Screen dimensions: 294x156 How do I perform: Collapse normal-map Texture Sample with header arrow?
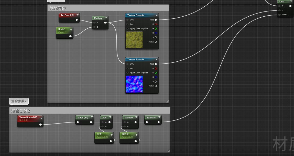point(157,59)
